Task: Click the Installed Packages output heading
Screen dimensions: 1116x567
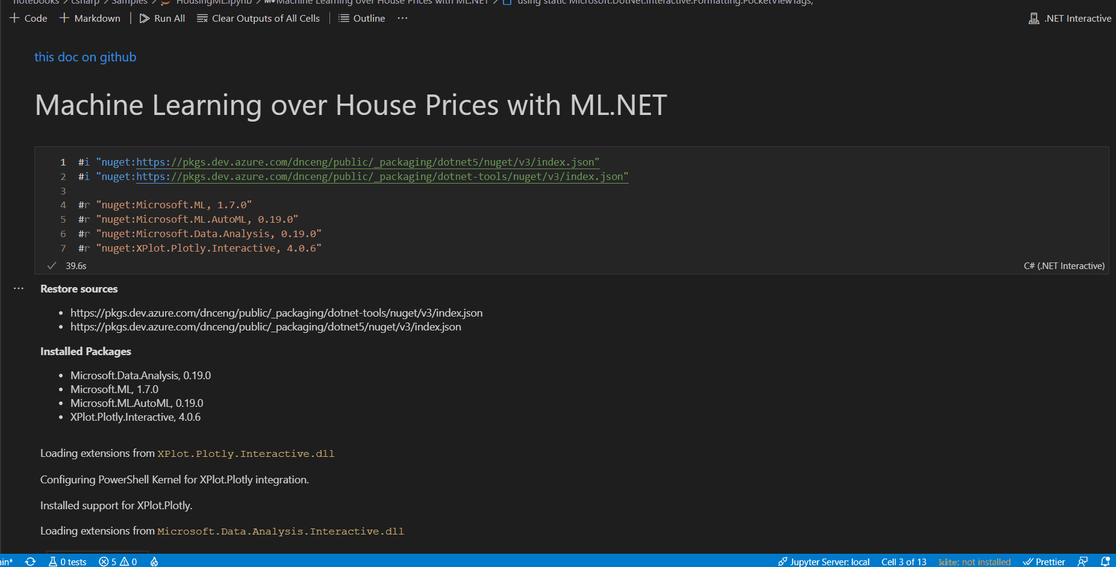Action: 86,352
